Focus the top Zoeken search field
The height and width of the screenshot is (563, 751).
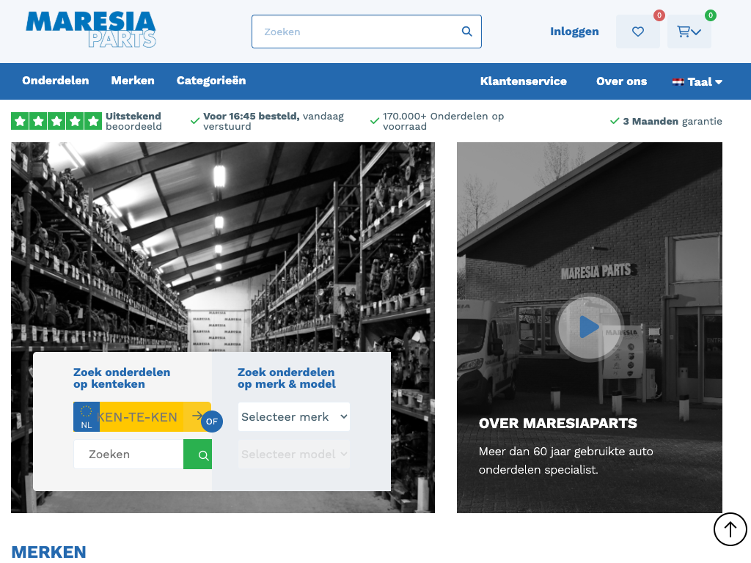pos(356,32)
